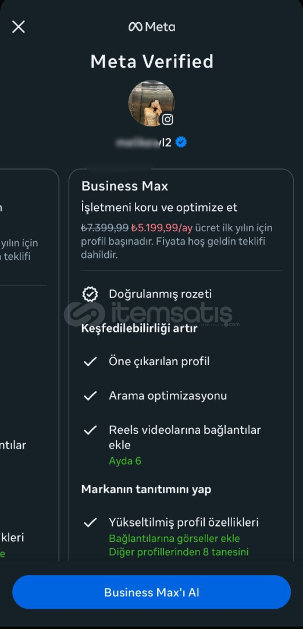
Task: Tap the Diğer profillerinden 8 tanesini text
Action: coord(179,552)
